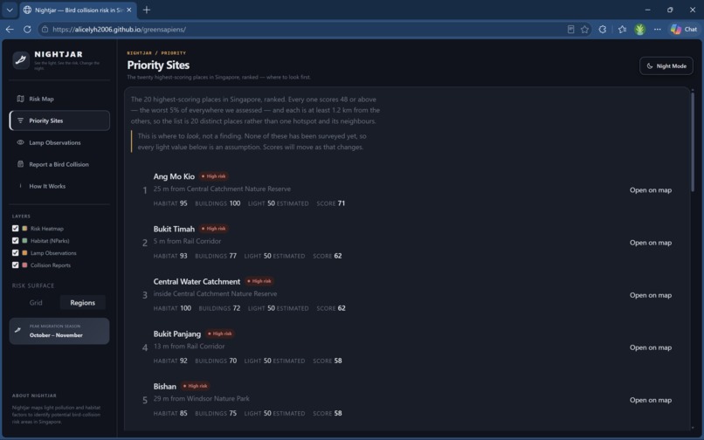Open the browser settings ellipsis menu
704x440 pixels.
point(658,29)
